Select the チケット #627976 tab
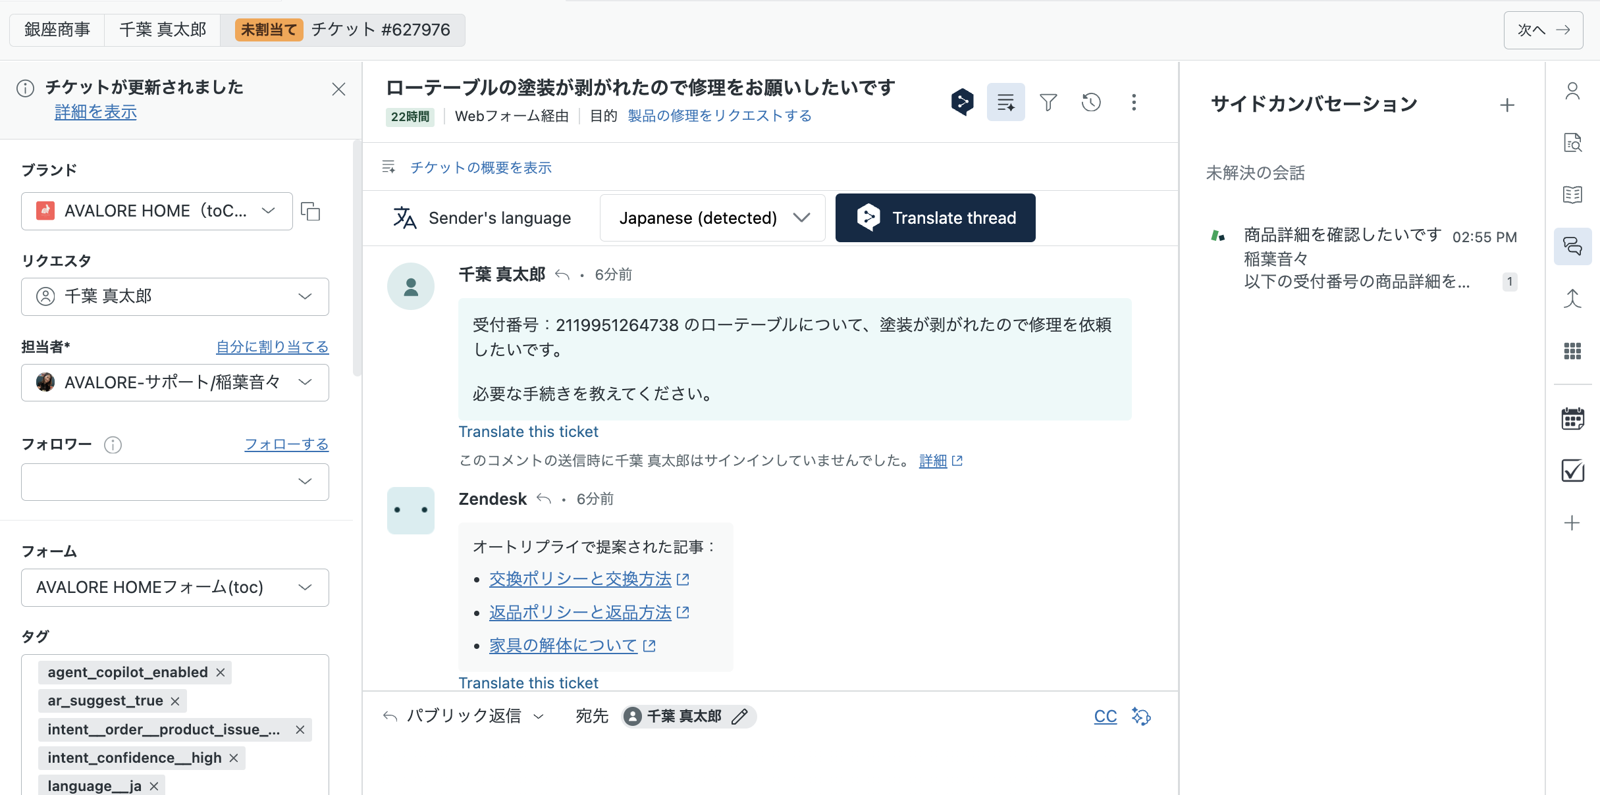 coord(343,30)
